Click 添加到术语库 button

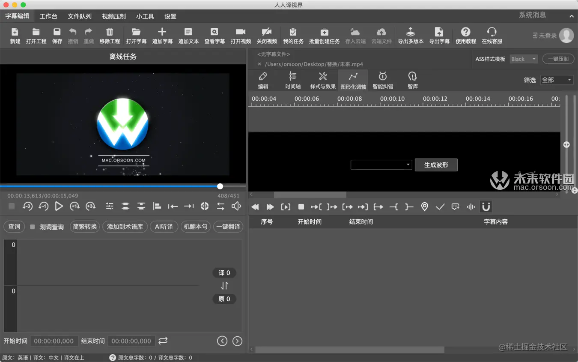coord(125,227)
